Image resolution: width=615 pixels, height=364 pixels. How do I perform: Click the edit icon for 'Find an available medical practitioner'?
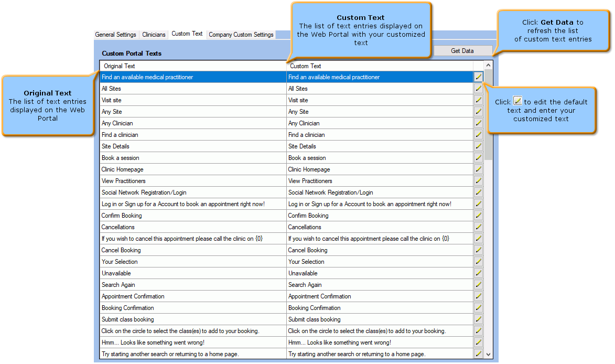[478, 77]
